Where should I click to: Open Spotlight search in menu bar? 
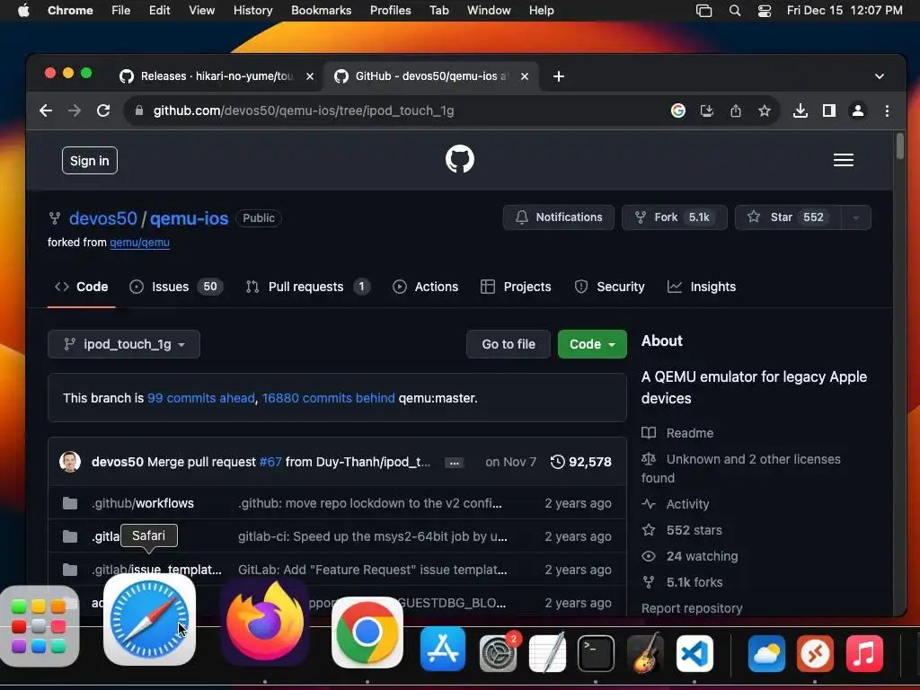point(735,11)
